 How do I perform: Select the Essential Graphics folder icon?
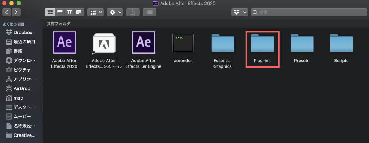222,43
